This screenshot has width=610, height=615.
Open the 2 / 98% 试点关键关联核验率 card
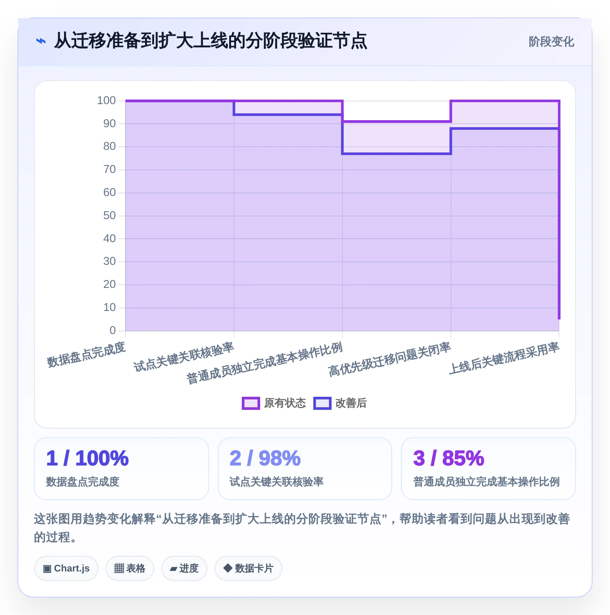(305, 469)
